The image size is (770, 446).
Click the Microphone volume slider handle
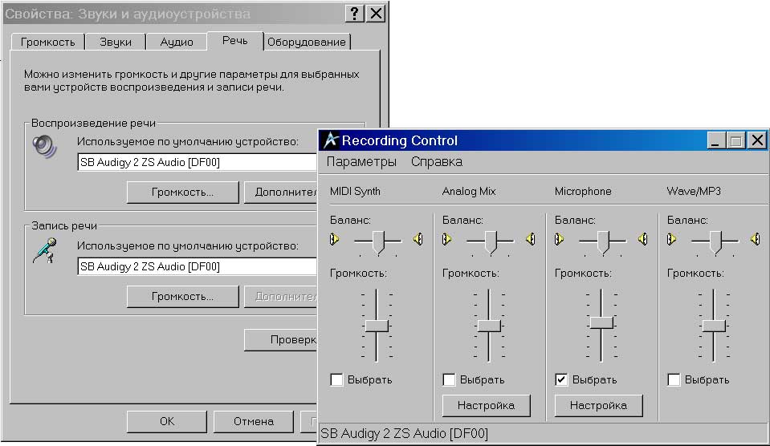pos(601,322)
